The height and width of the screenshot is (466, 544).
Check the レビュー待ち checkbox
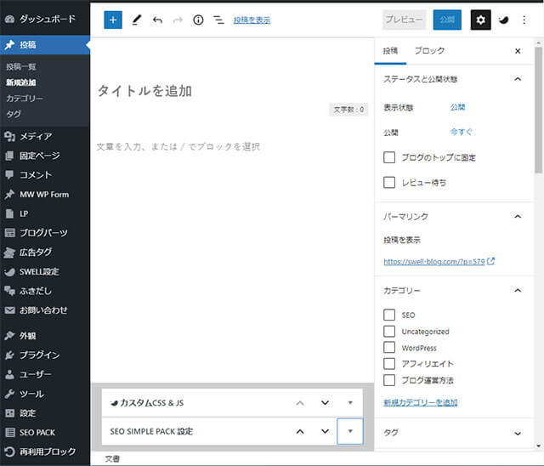point(389,182)
